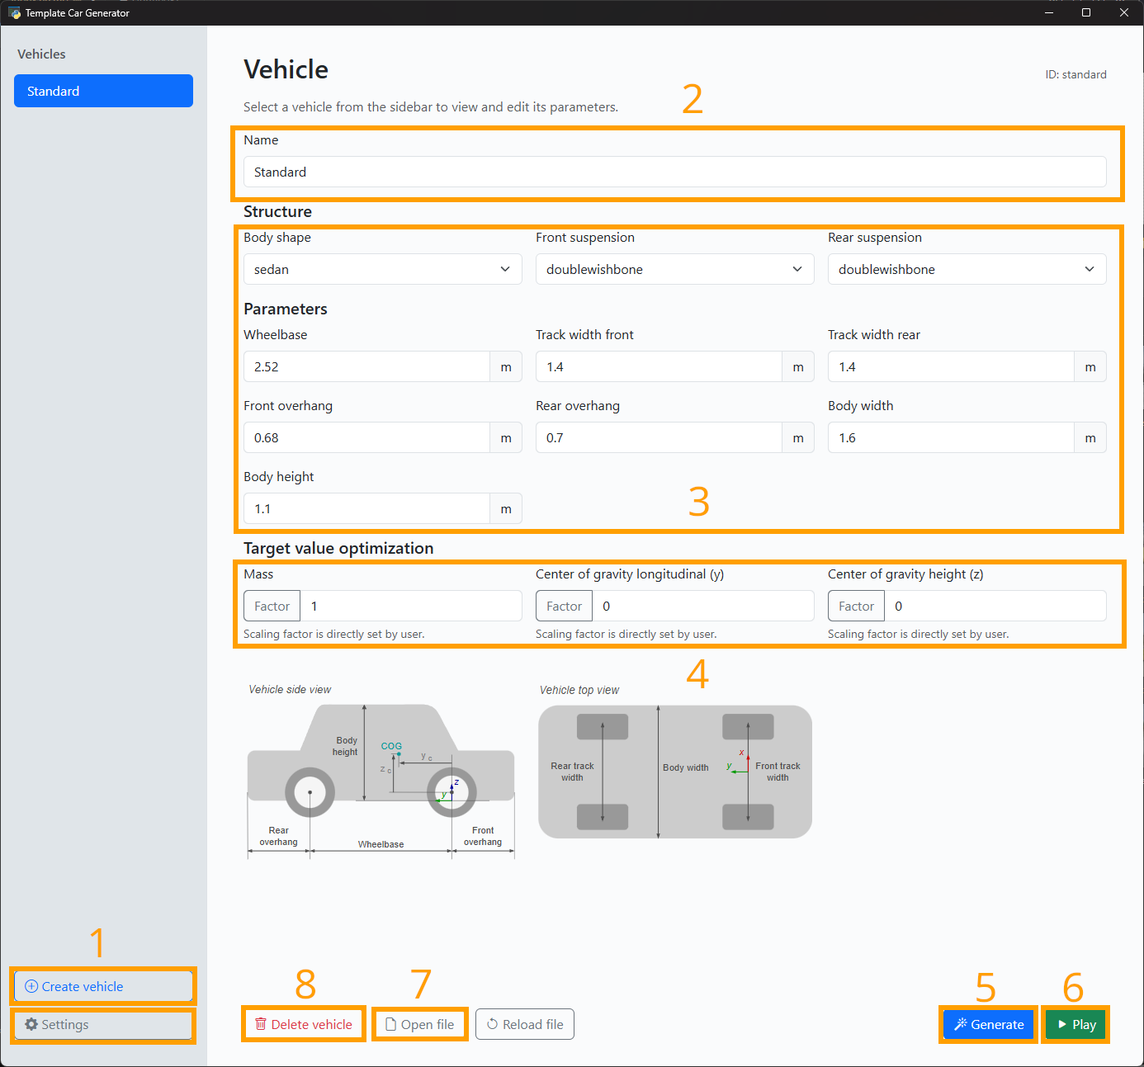This screenshot has height=1067, width=1144.
Task: Click the trash icon on Delete vehicle
Action: (x=261, y=1024)
